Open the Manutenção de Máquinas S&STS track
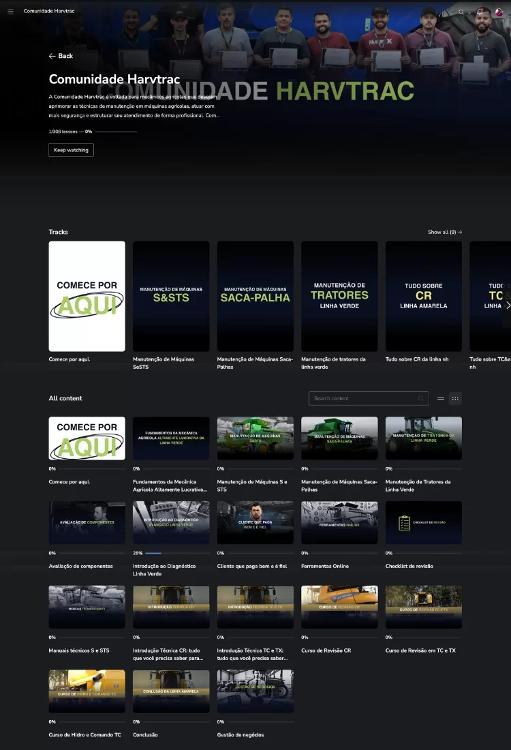This screenshot has width=511, height=750. tap(171, 296)
